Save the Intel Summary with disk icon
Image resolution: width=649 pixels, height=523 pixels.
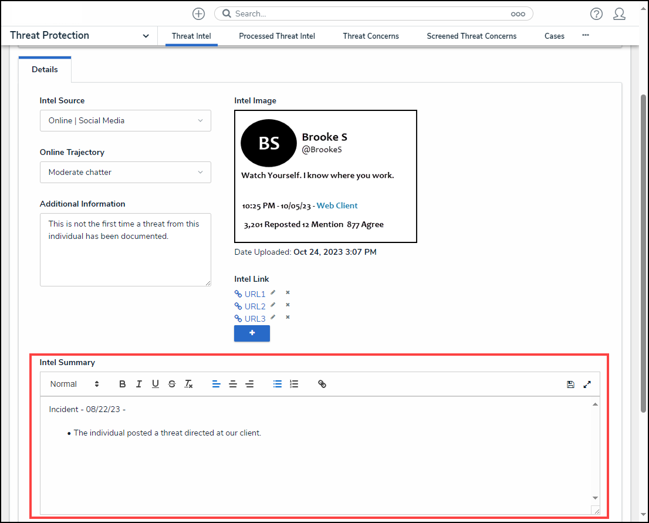570,384
